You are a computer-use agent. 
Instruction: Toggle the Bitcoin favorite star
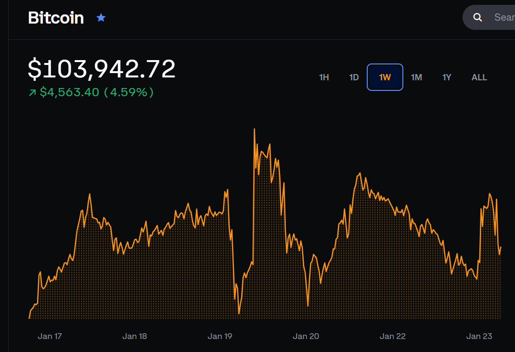[101, 17]
